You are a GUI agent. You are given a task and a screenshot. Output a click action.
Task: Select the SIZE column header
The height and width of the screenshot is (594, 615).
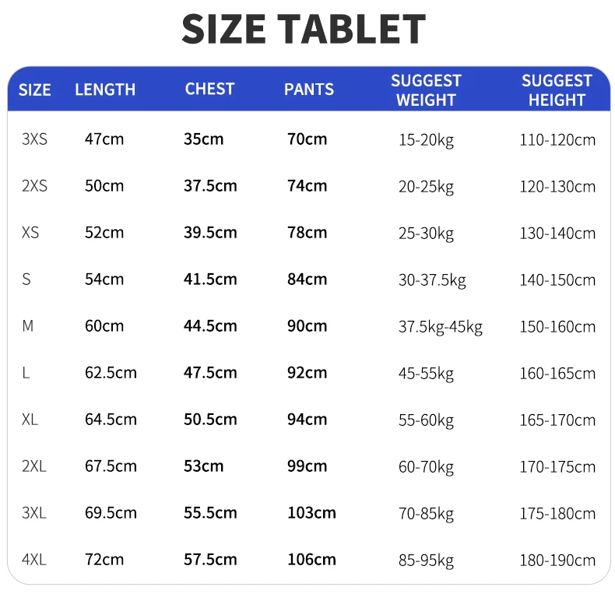(x=34, y=90)
